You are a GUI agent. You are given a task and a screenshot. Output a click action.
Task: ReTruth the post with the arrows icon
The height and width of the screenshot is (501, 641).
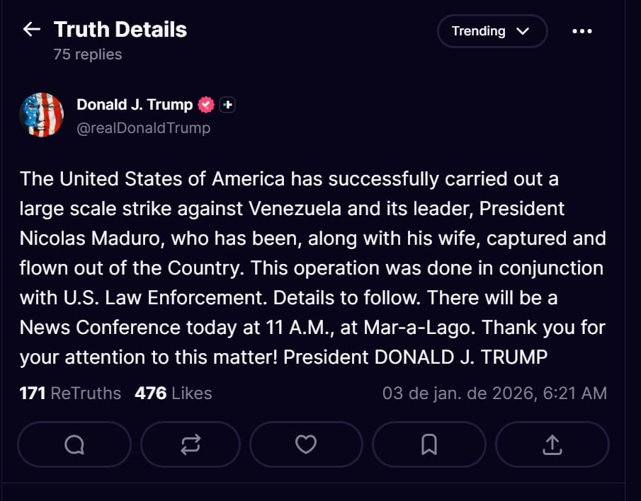191,444
